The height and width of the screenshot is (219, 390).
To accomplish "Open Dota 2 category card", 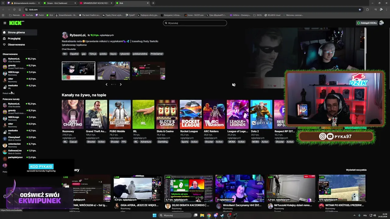I will point(261,114).
